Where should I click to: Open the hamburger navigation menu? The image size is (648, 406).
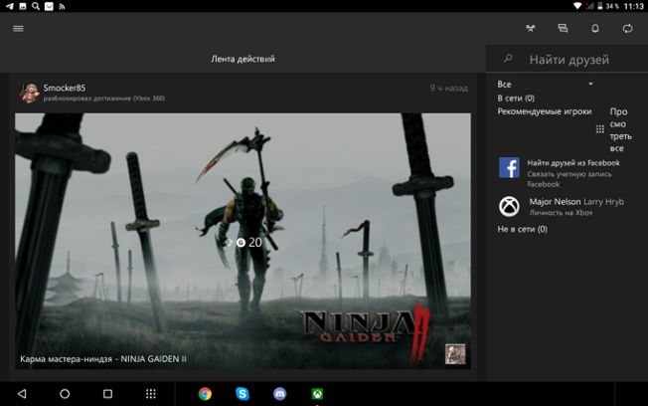click(x=18, y=29)
